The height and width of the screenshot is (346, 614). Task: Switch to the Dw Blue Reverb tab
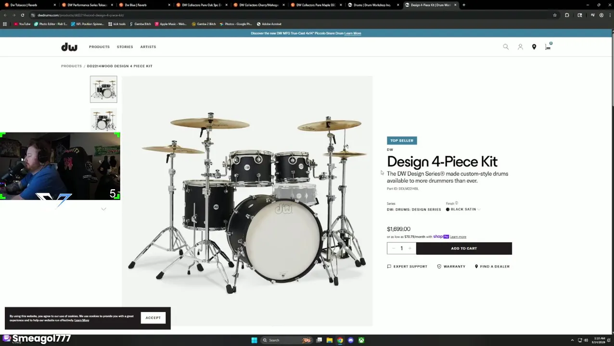[144, 5]
